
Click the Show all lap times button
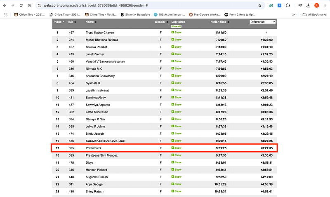(176, 26)
